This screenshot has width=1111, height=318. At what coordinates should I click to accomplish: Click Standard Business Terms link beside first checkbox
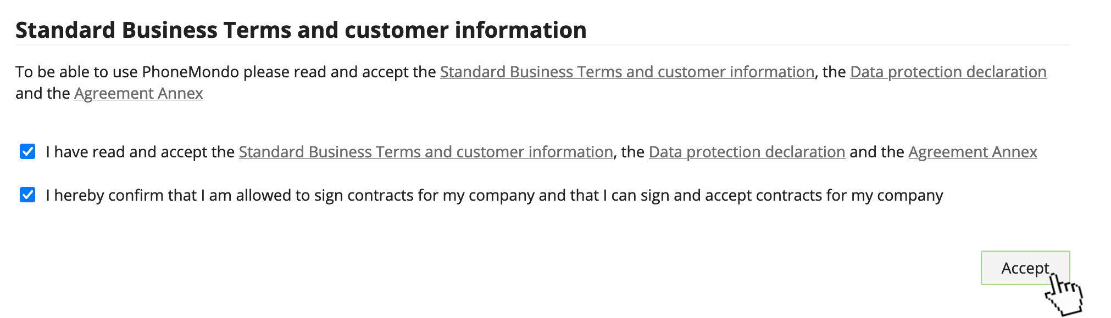coord(426,152)
